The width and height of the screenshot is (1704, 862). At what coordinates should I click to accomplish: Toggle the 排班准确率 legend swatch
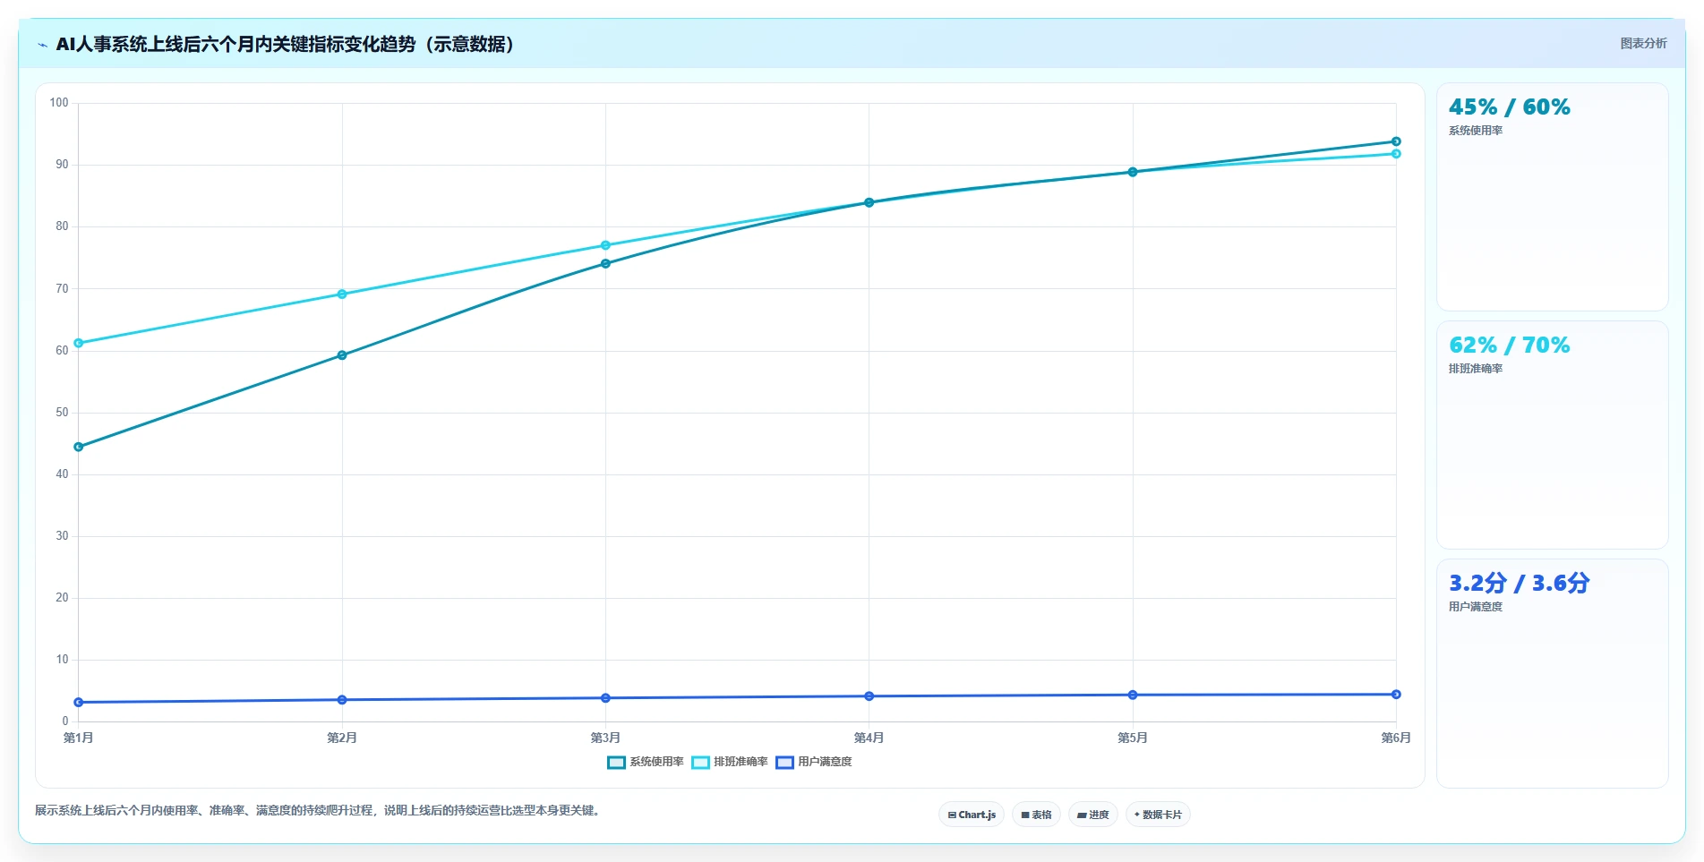[700, 763]
